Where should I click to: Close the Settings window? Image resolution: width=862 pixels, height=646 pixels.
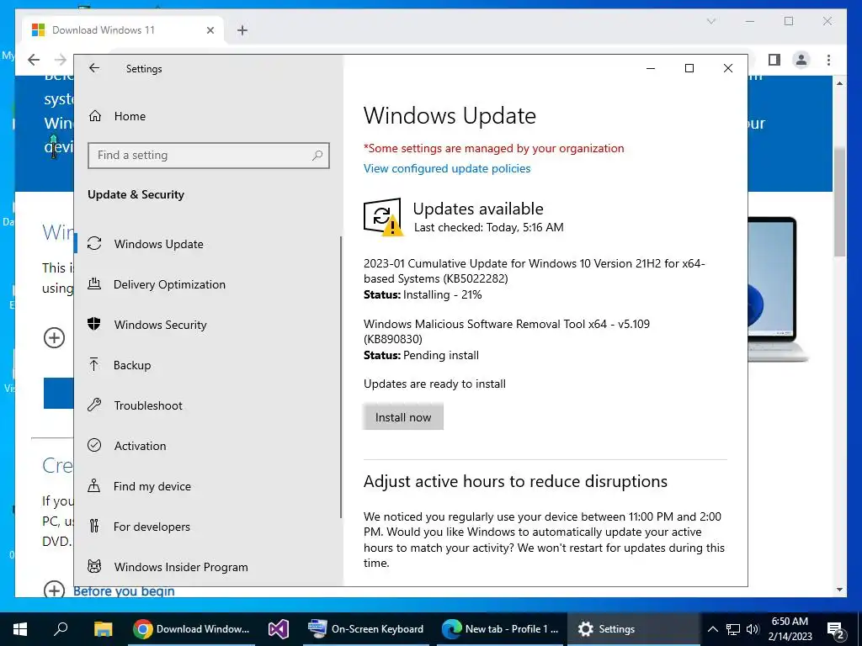tap(728, 68)
